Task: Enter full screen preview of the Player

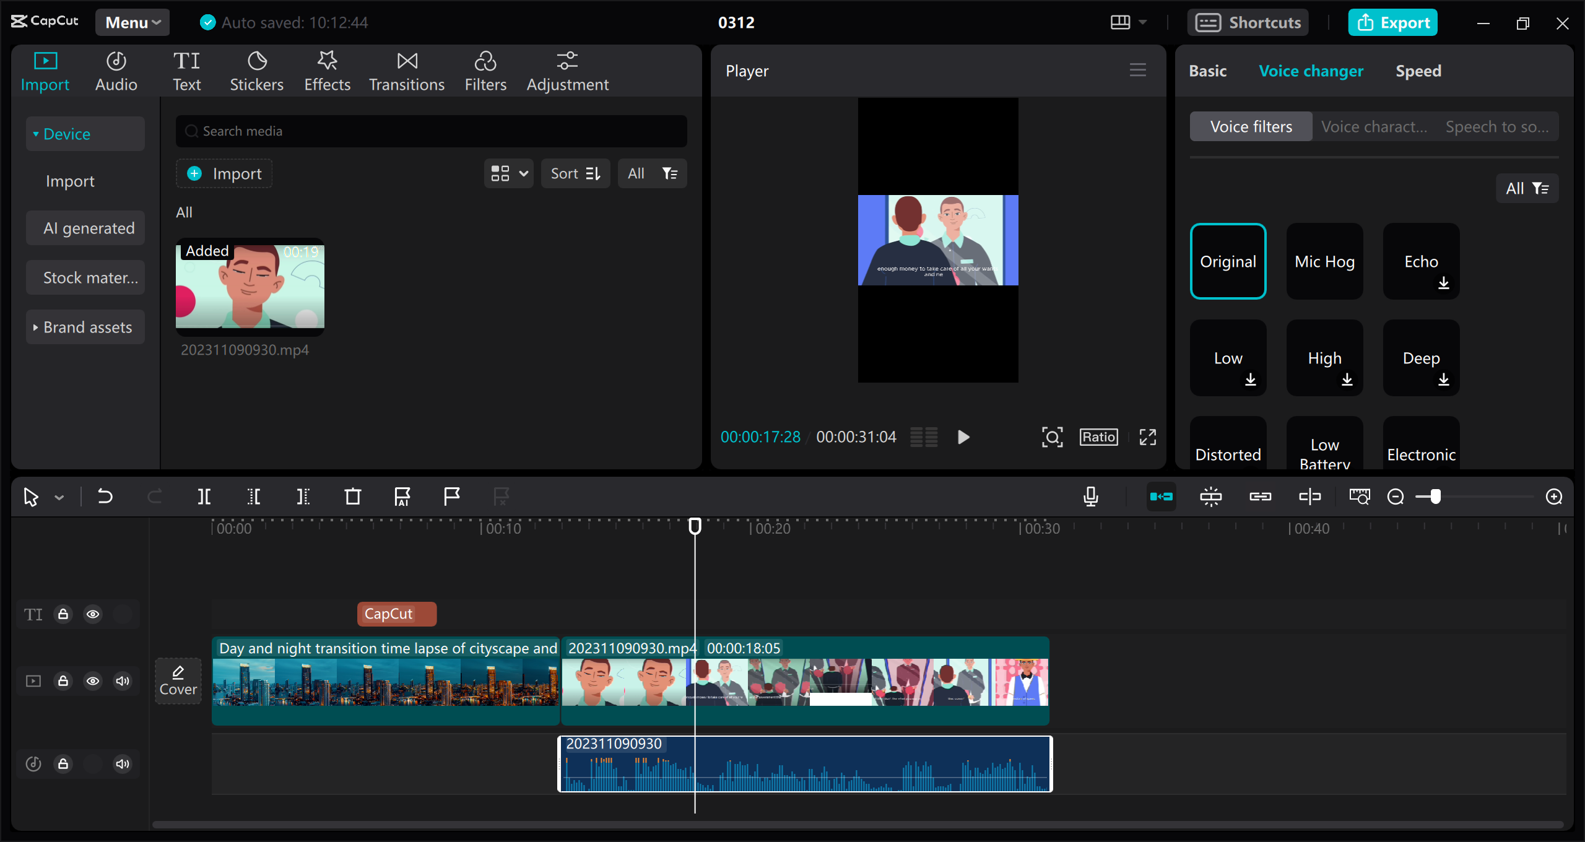Action: 1147,436
